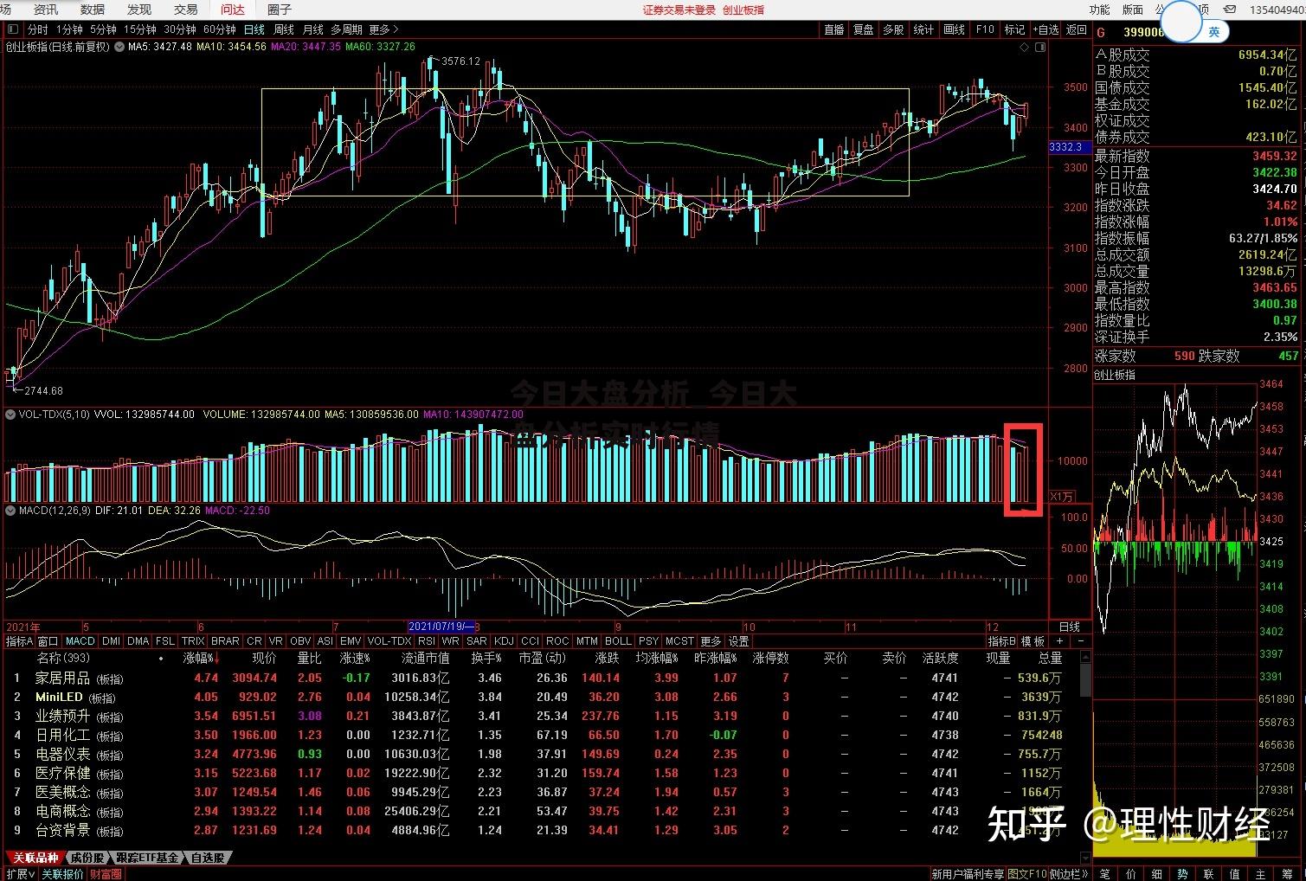1306x881 pixels.
Task: Click the G marker beside code 399006
Action: (x=1101, y=32)
